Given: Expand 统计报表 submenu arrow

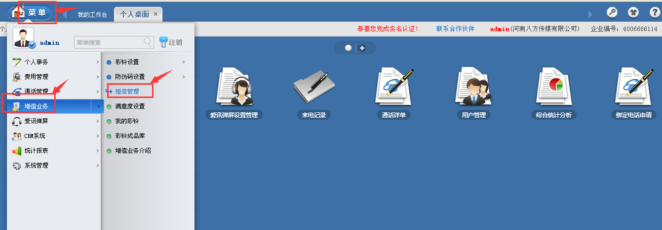Looking at the screenshot, I should click(x=98, y=151).
